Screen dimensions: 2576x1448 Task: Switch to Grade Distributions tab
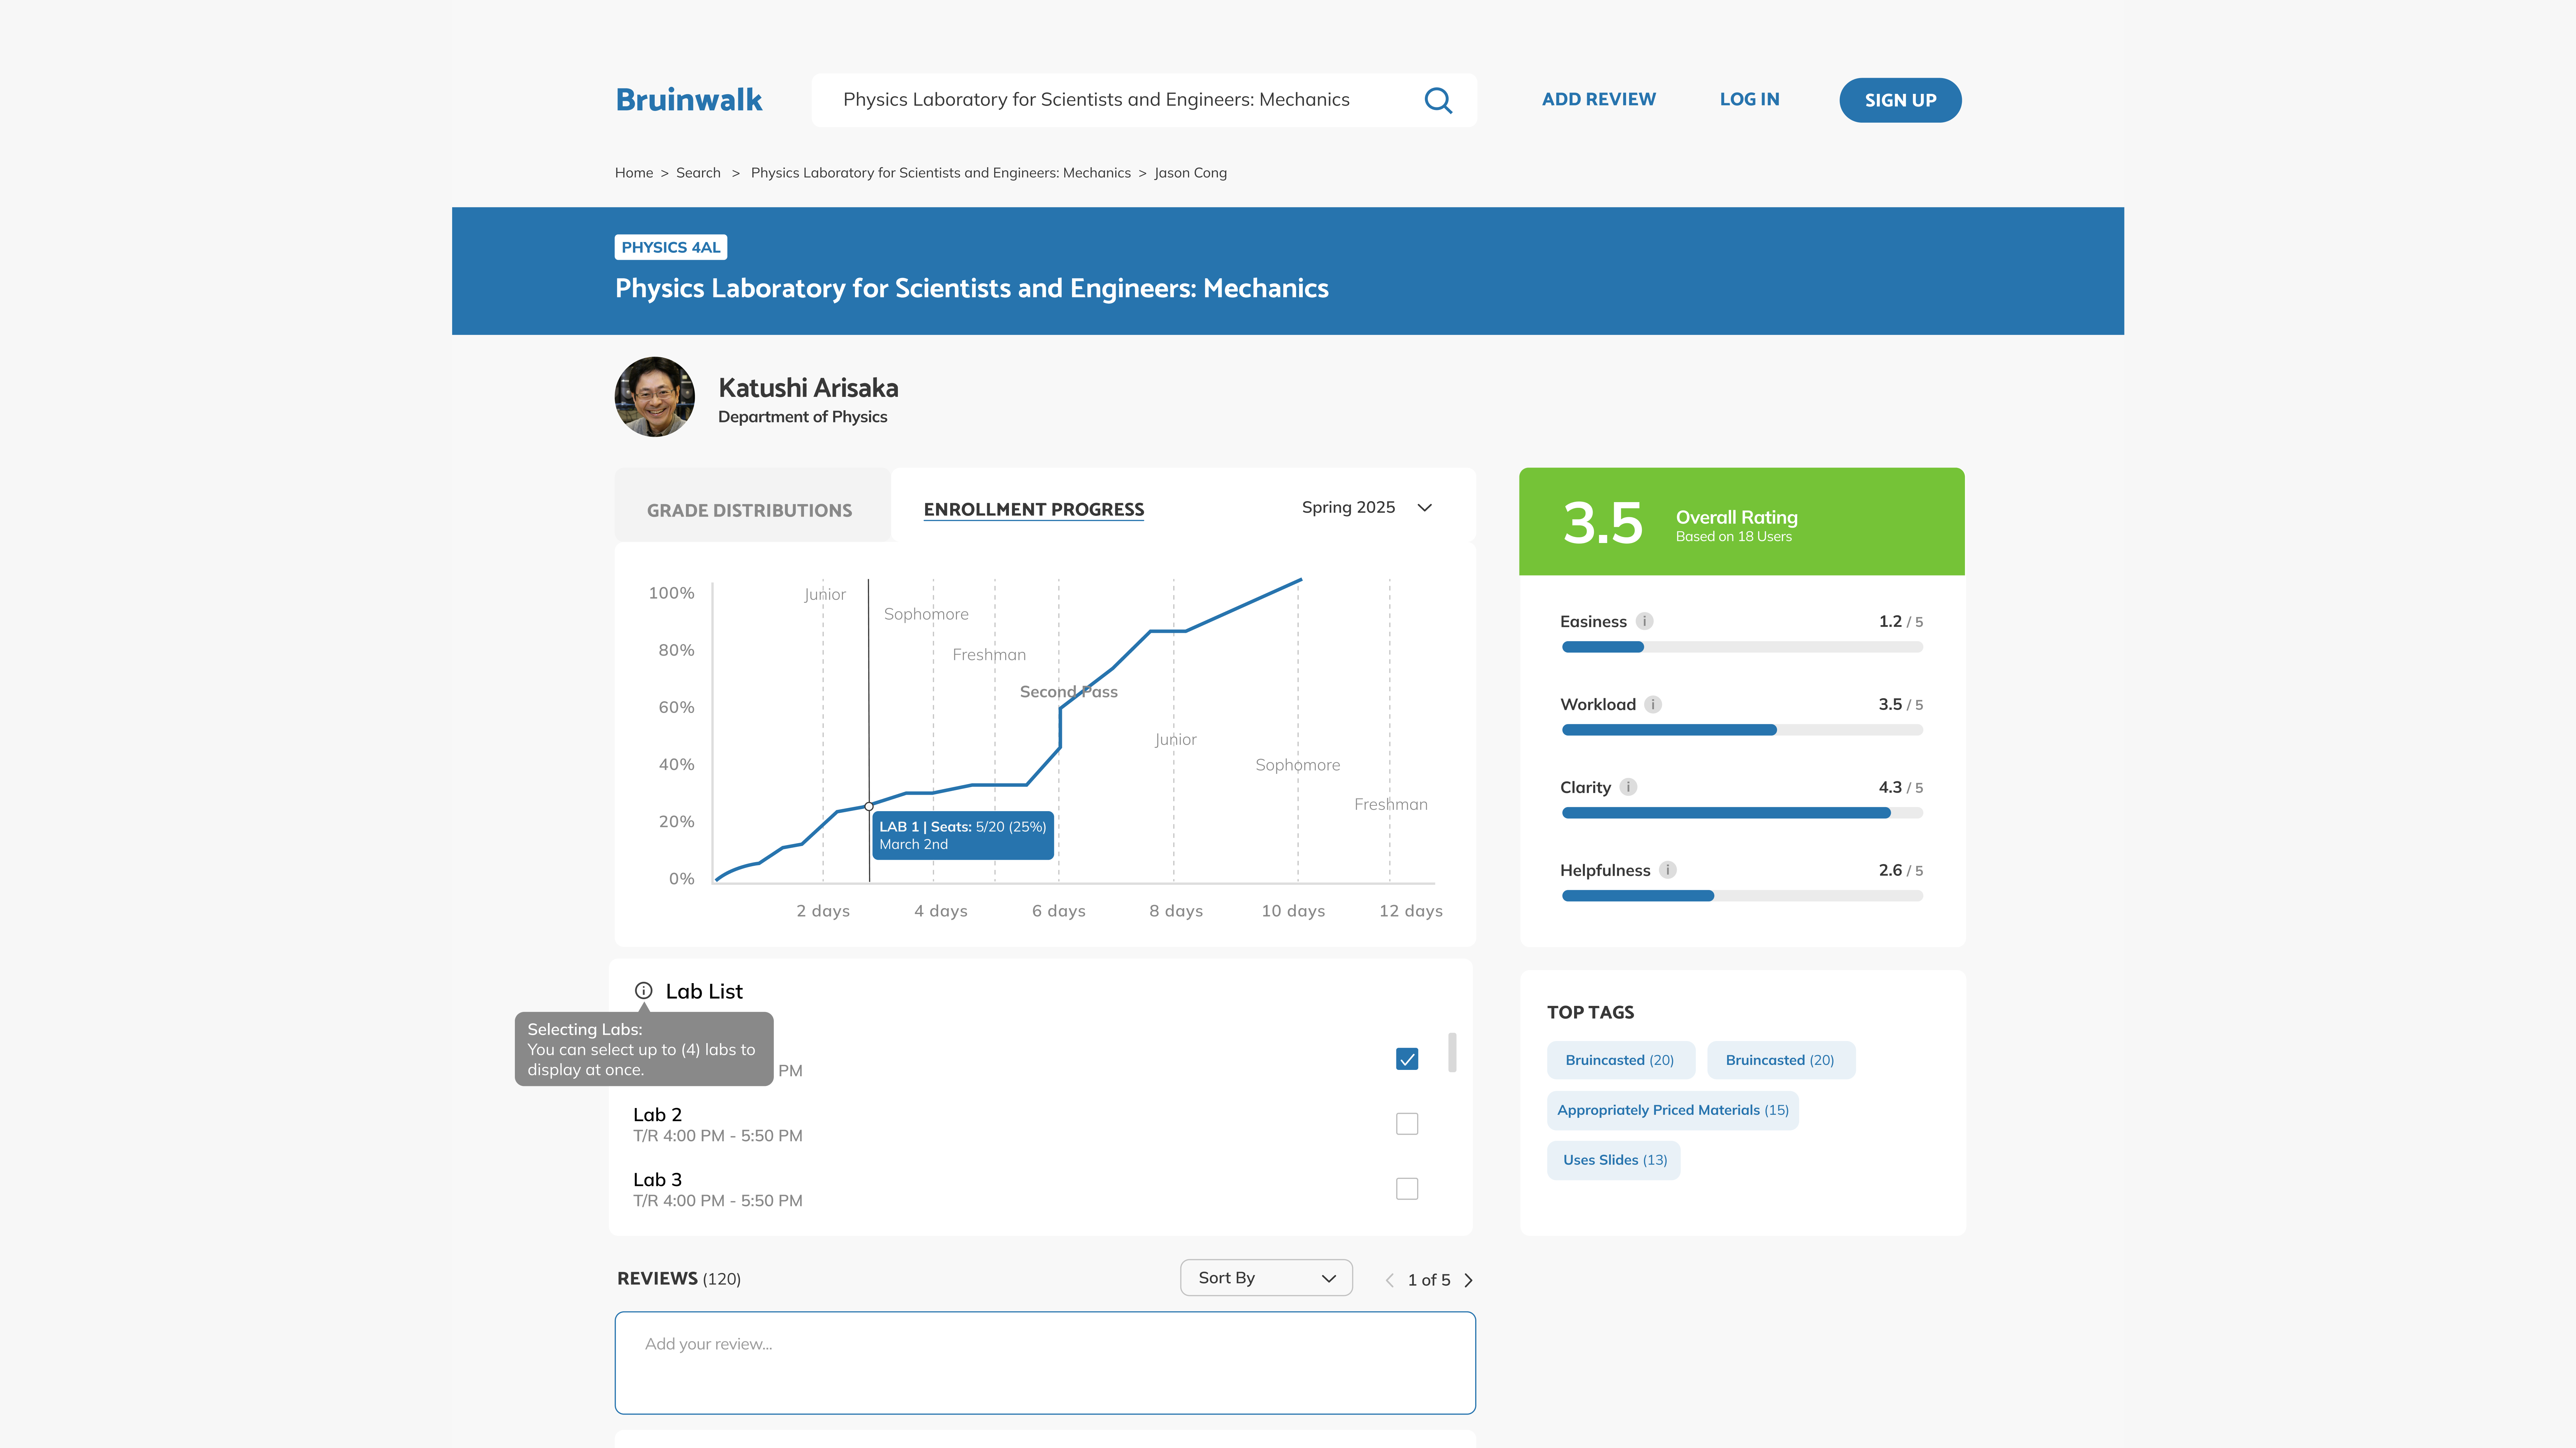point(749,509)
